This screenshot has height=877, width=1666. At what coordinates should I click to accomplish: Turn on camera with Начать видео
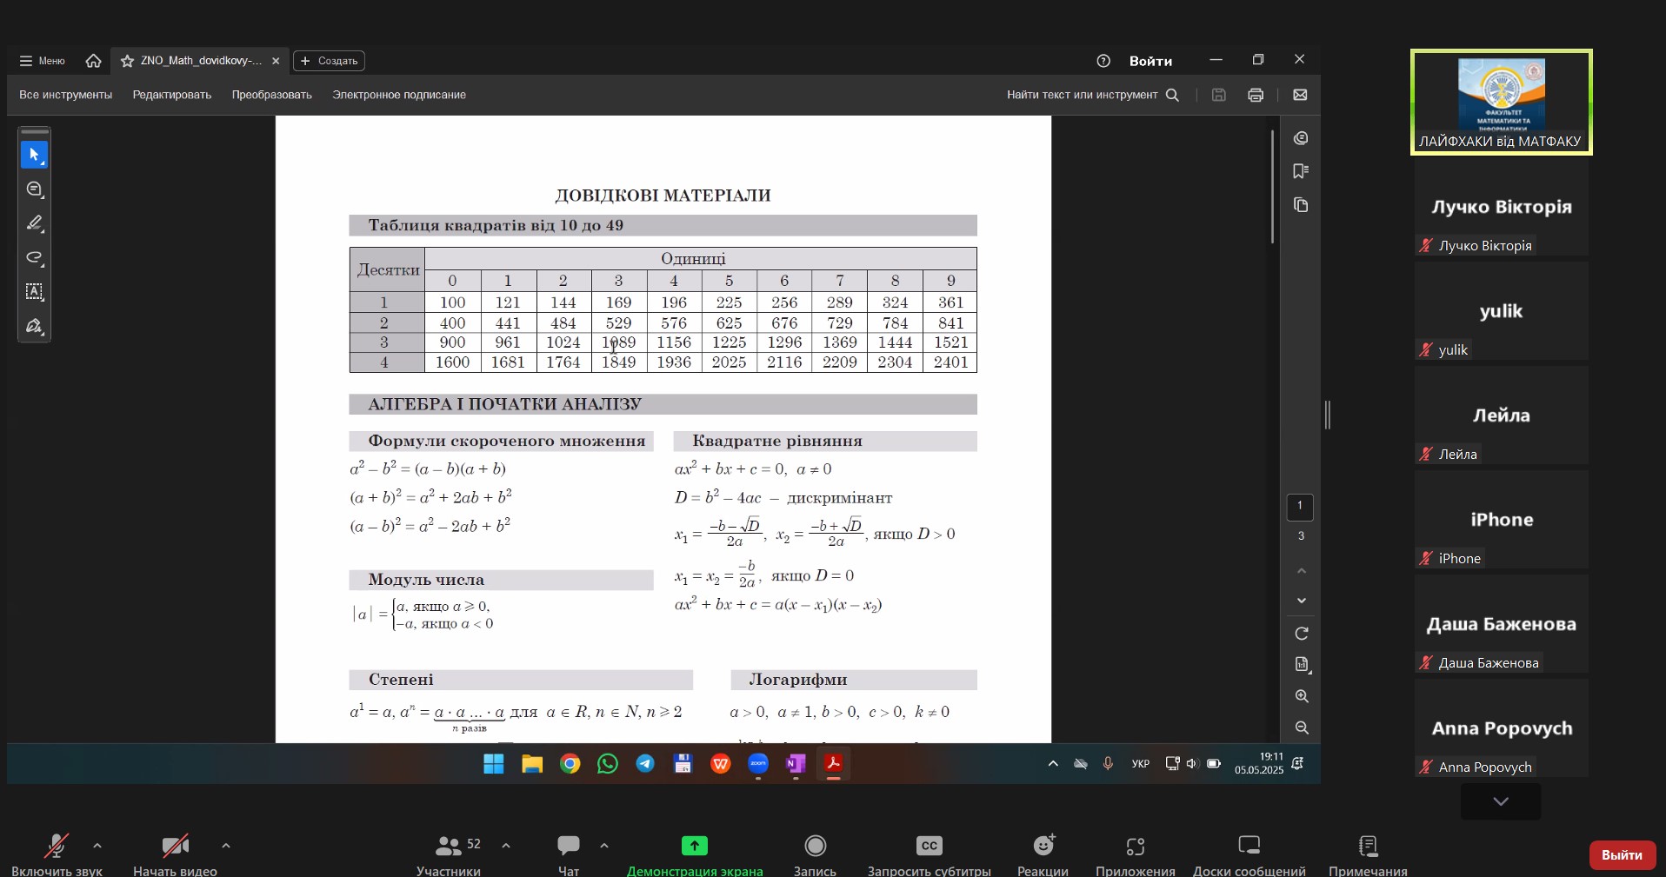175,854
